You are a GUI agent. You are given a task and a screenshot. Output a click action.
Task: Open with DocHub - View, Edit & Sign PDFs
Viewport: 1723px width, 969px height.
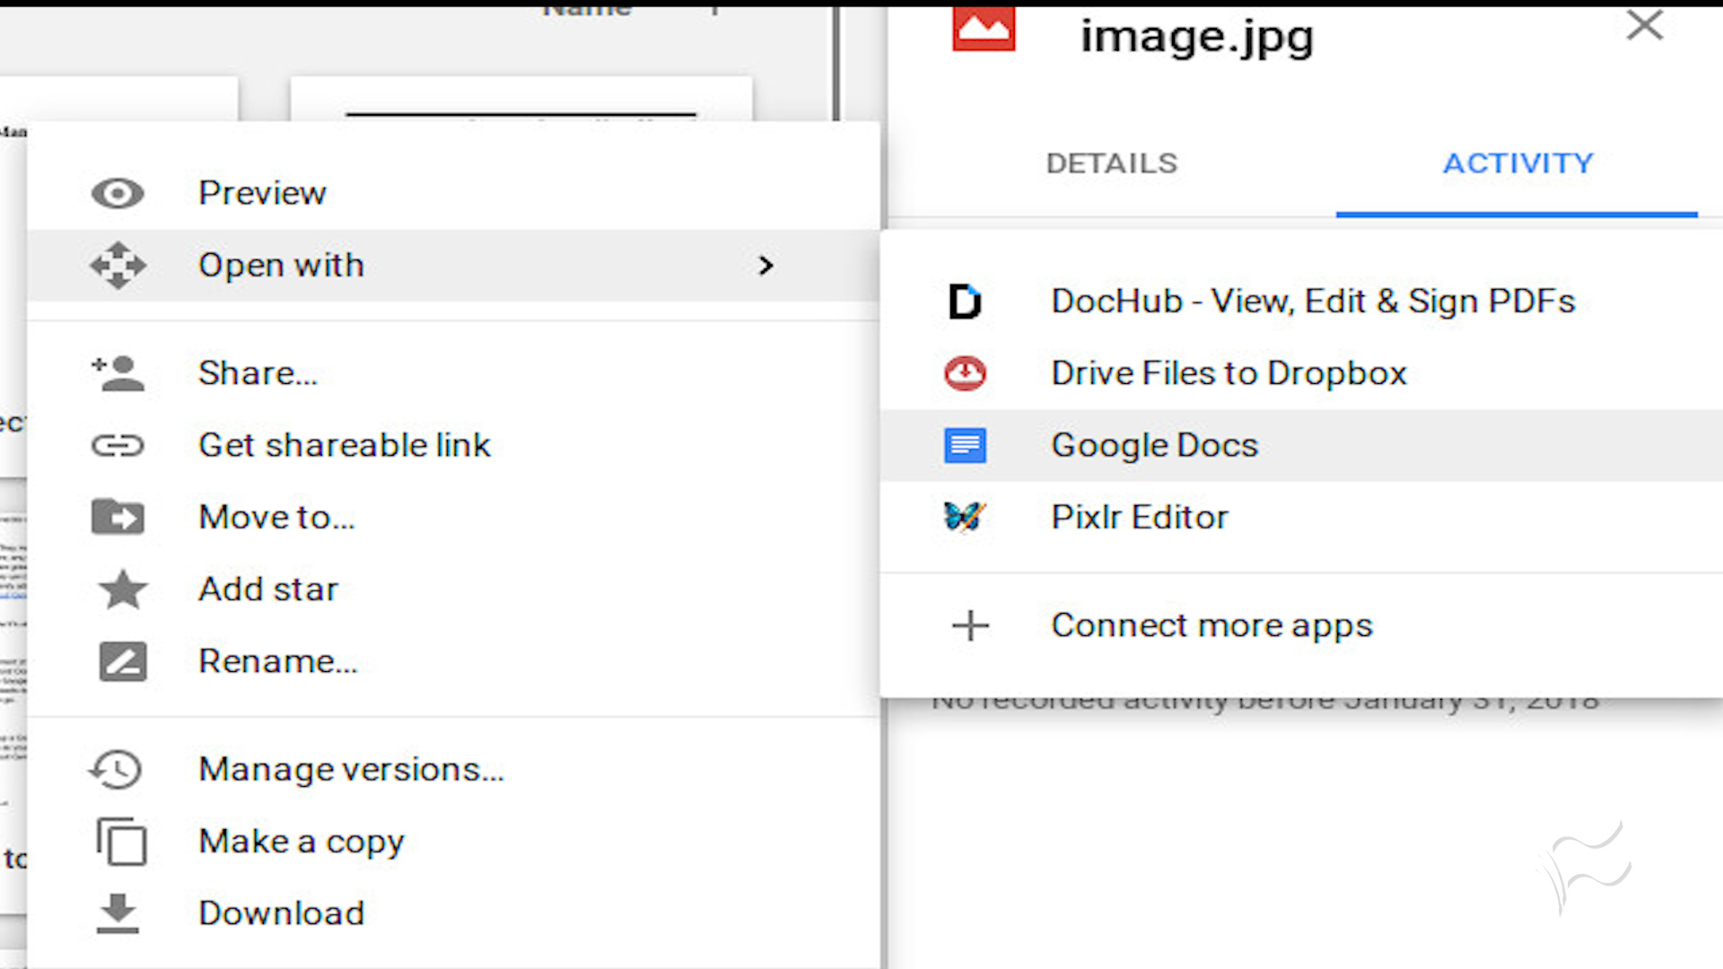(1301, 301)
